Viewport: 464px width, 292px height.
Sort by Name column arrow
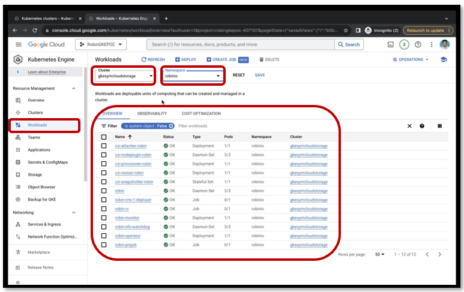130,137
